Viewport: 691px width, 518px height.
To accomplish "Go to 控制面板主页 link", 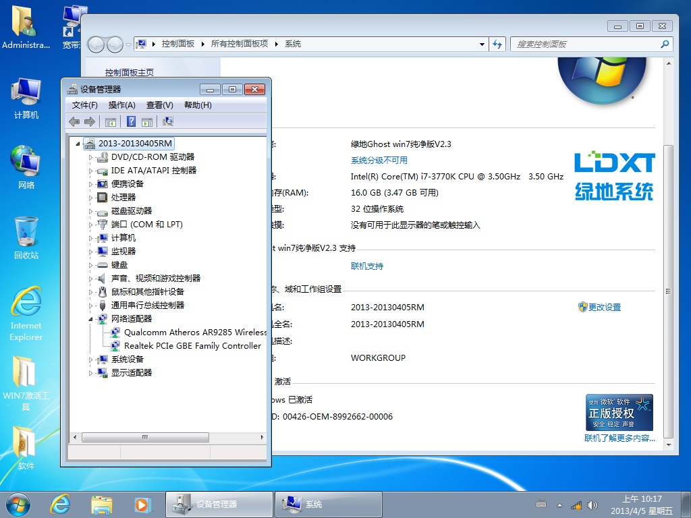I will [x=130, y=72].
